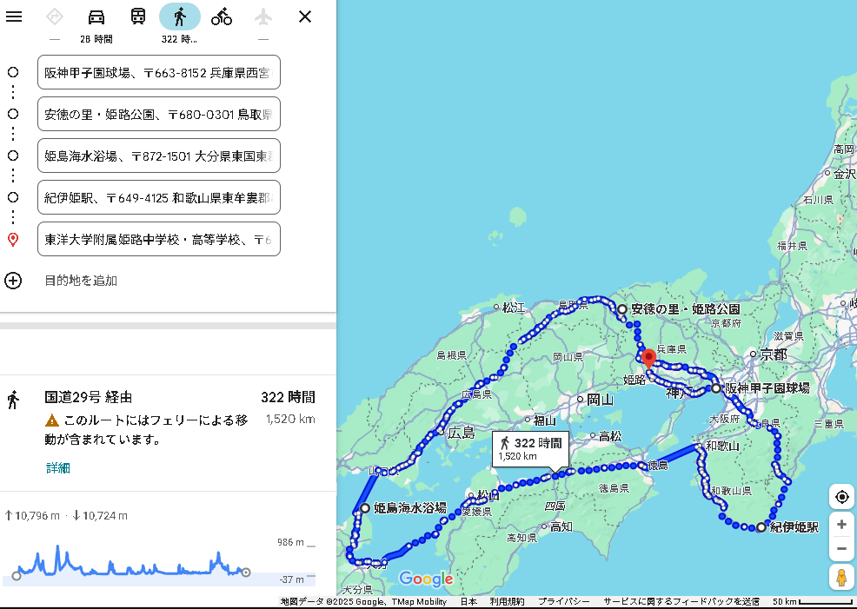This screenshot has width=857, height=609.
Task: Click サービスに関するフィードバックを送信 link
Action: 681,601
